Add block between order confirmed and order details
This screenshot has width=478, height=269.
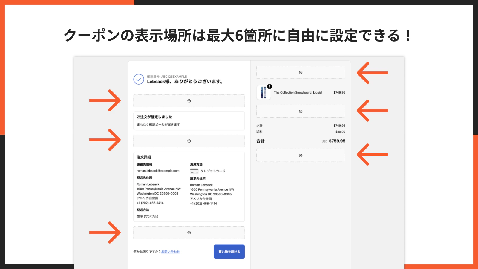(x=189, y=141)
